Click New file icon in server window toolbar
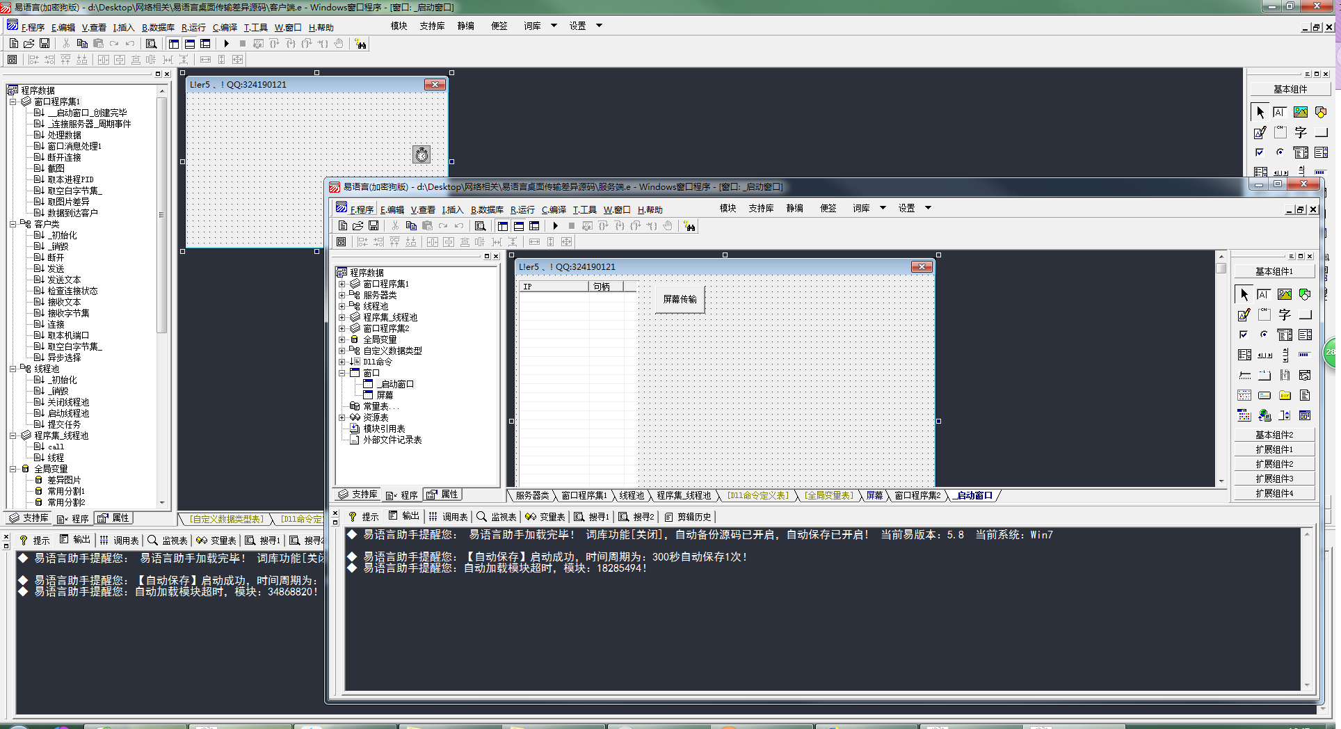 [343, 226]
